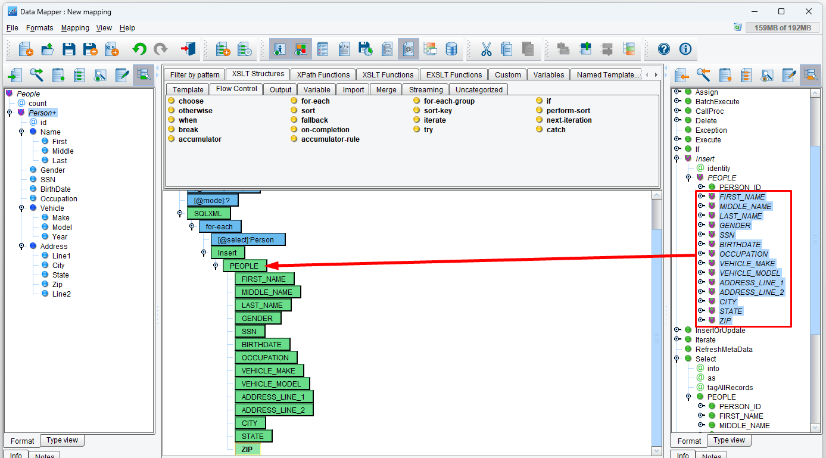Collapse the Person+ node in source tree
826x458 pixels.
click(x=10, y=113)
